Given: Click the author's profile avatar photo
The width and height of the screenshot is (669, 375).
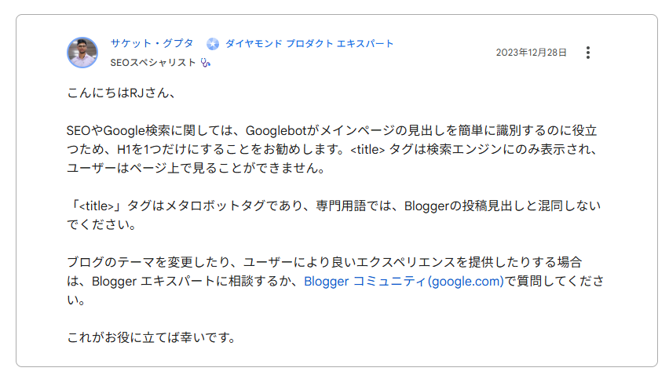Looking at the screenshot, I should (82, 53).
